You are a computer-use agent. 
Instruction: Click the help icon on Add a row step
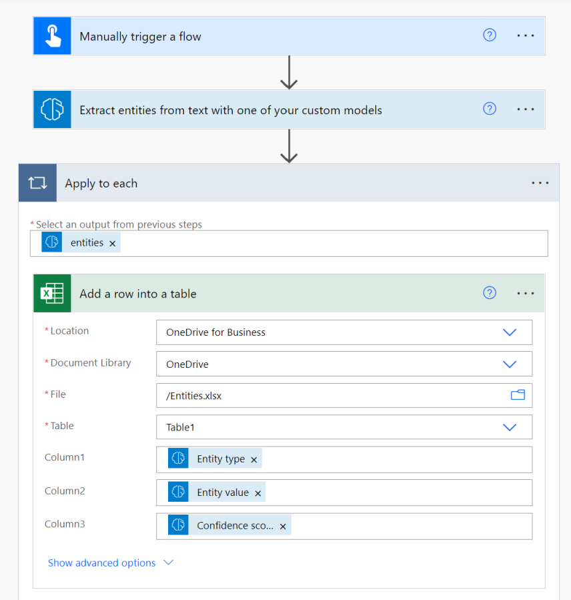point(490,292)
